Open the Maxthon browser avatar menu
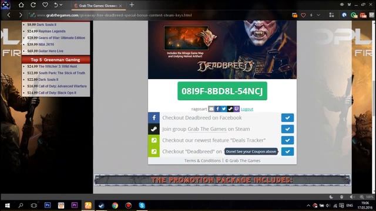The width and height of the screenshot is (376, 211). (5, 5)
